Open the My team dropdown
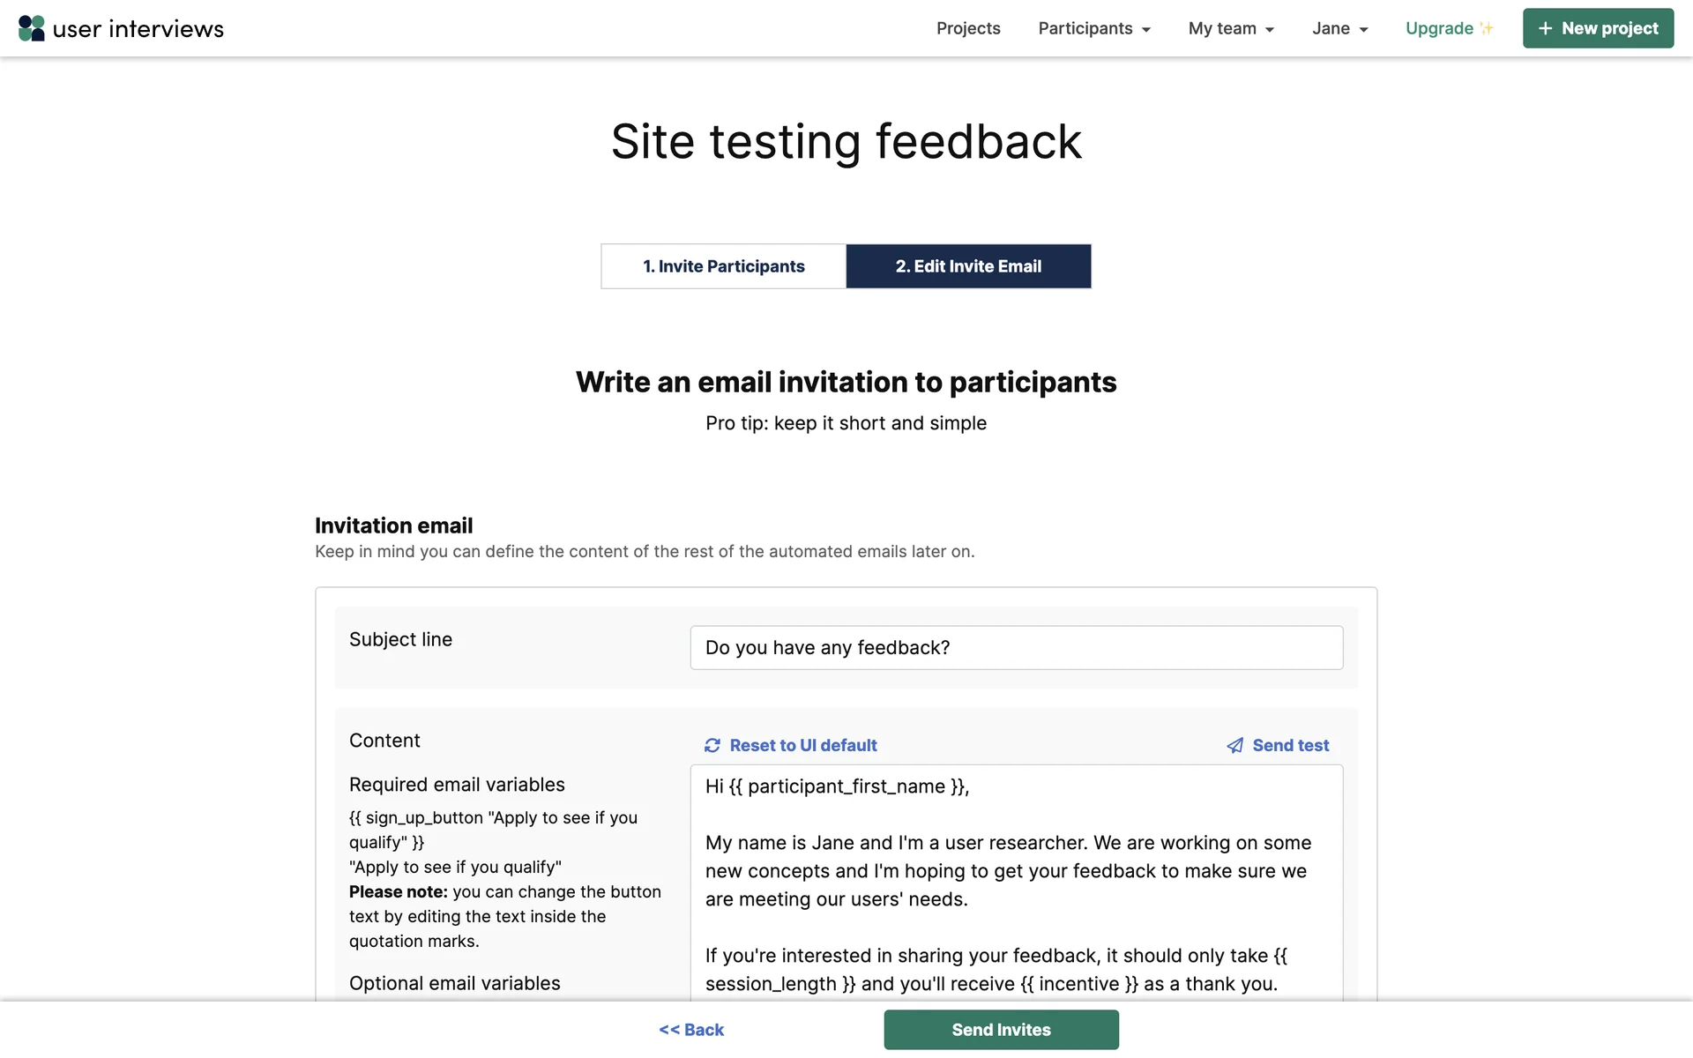 (x=1231, y=28)
